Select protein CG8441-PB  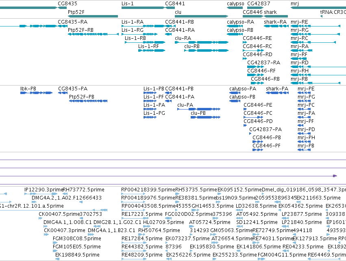pyautogui.click(x=168, y=93)
